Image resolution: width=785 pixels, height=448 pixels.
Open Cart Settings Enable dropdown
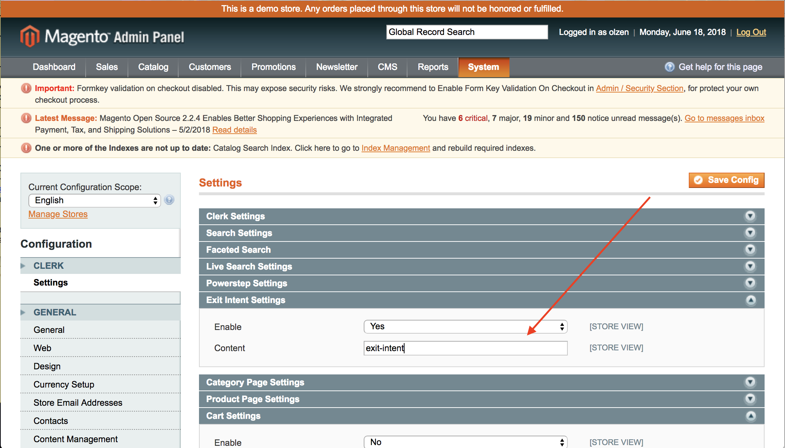465,442
